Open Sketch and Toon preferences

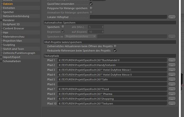click(x=13, y=49)
